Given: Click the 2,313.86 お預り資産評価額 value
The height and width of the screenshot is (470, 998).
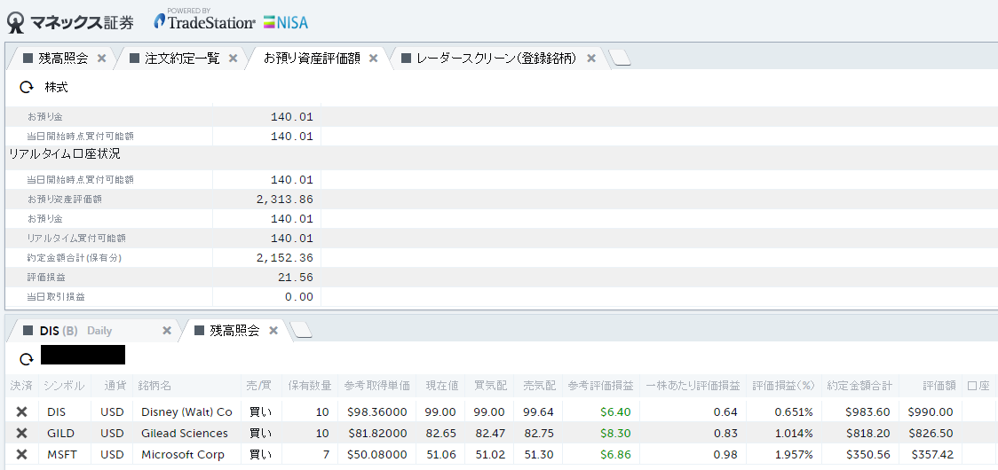Looking at the screenshot, I should [284, 199].
